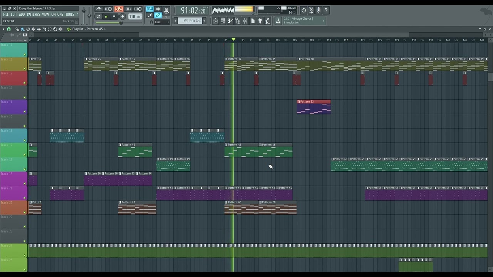Viewport: 493px width, 277px height.
Task: Enable wait for input before recording
Action: point(109,9)
